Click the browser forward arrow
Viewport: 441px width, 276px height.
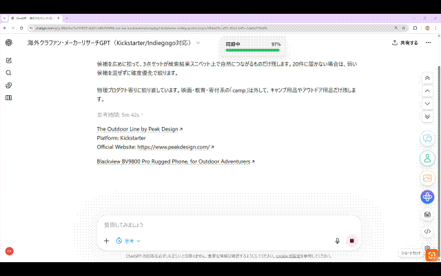(x=13, y=28)
